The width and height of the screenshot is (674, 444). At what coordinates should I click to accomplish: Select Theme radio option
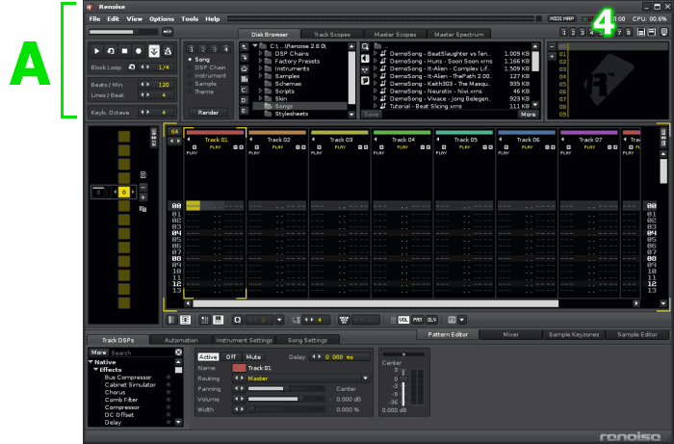click(200, 91)
